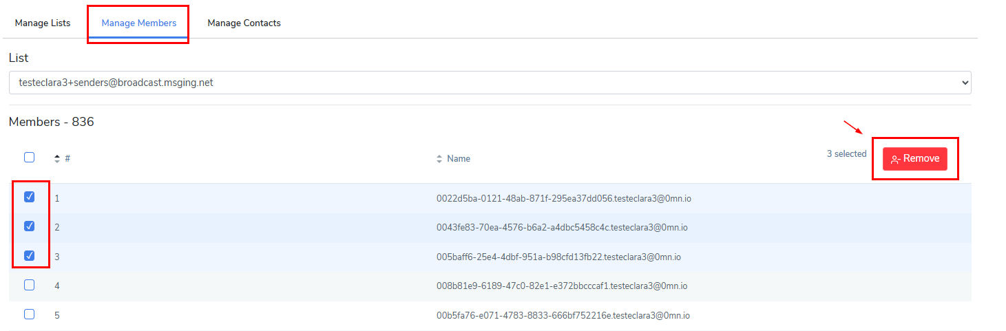Image resolution: width=1006 pixels, height=331 pixels.
Task: Click member name starting with 00b5fa76
Action: 563,316
